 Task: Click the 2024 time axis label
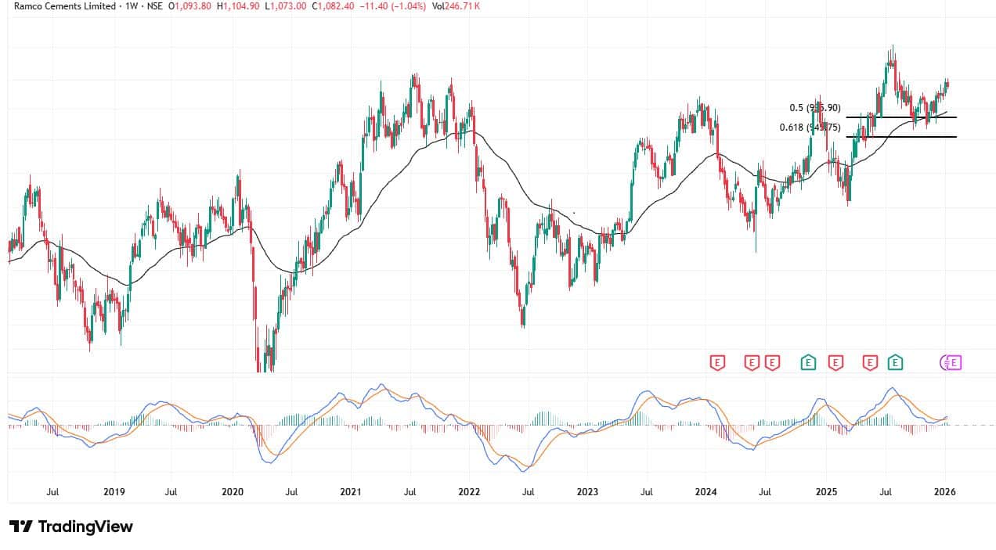tap(706, 492)
